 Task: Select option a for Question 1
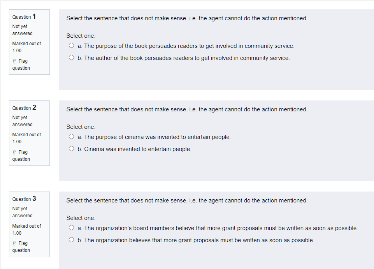71,45
